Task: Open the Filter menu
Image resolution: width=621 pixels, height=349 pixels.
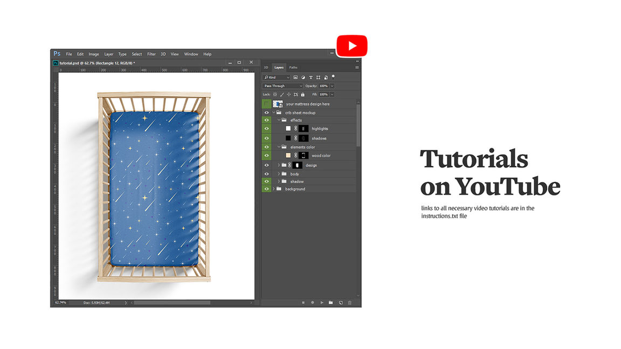Action: coord(151,54)
